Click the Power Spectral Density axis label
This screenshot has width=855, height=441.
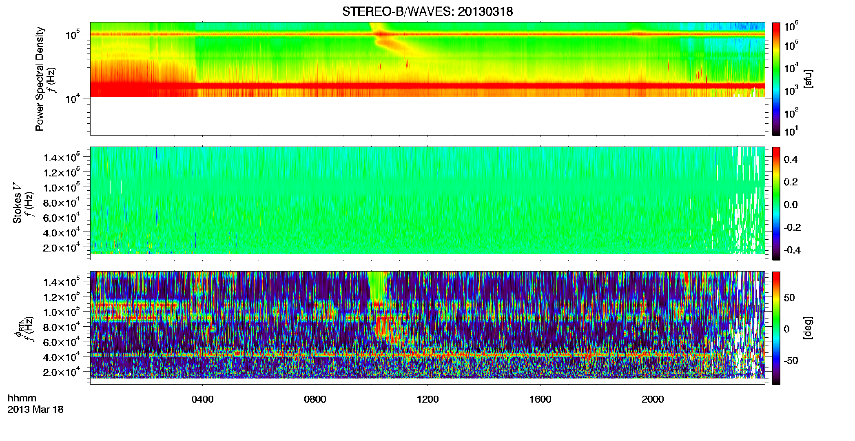(x=39, y=79)
